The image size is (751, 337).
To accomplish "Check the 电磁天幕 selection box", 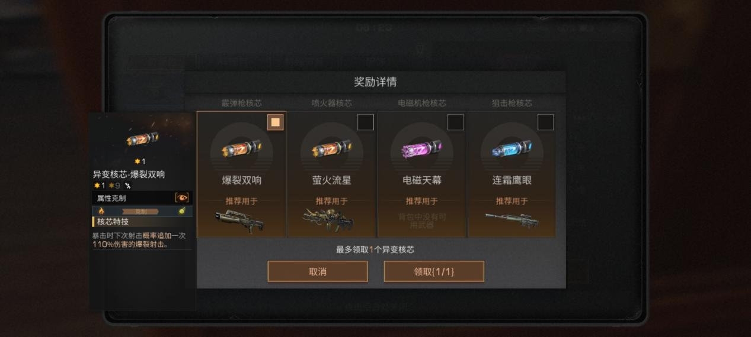I will coord(455,122).
